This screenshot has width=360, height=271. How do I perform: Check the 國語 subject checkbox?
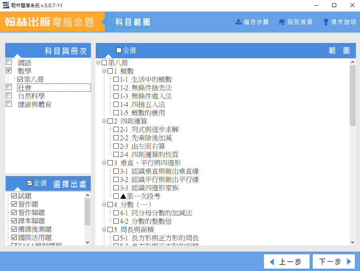tap(9, 62)
